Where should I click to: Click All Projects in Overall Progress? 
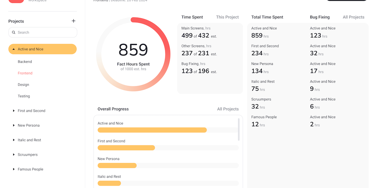(x=228, y=109)
